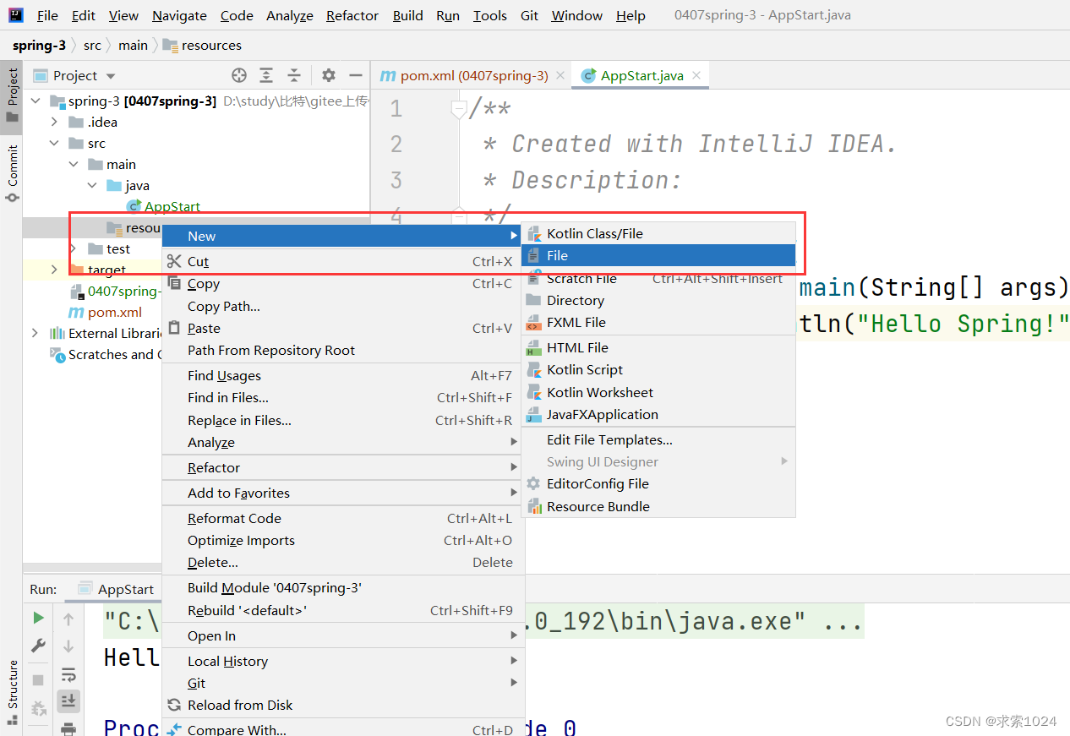Hide the Project panel with minus icon
Viewport: 1070px width, 736px height.
356,75
